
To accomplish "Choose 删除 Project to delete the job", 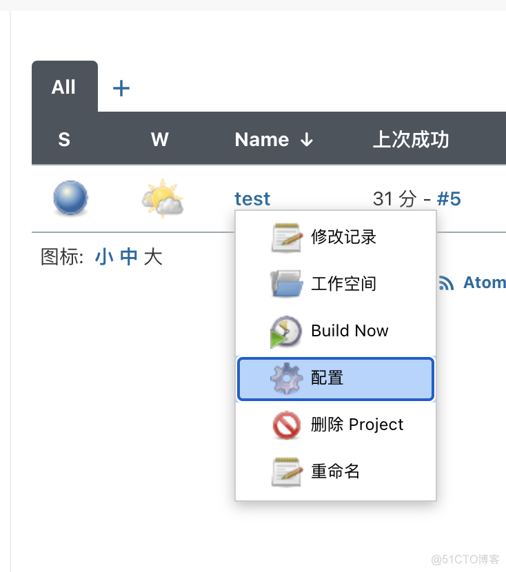I will pyautogui.click(x=358, y=425).
